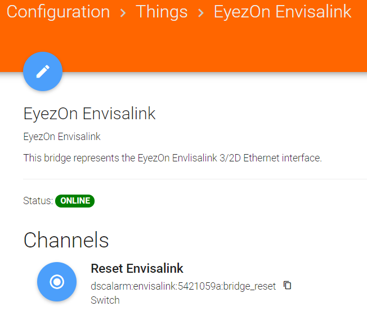Click the small EyezOn Envisalink subtitle label
This screenshot has height=311, width=367.
(62, 137)
